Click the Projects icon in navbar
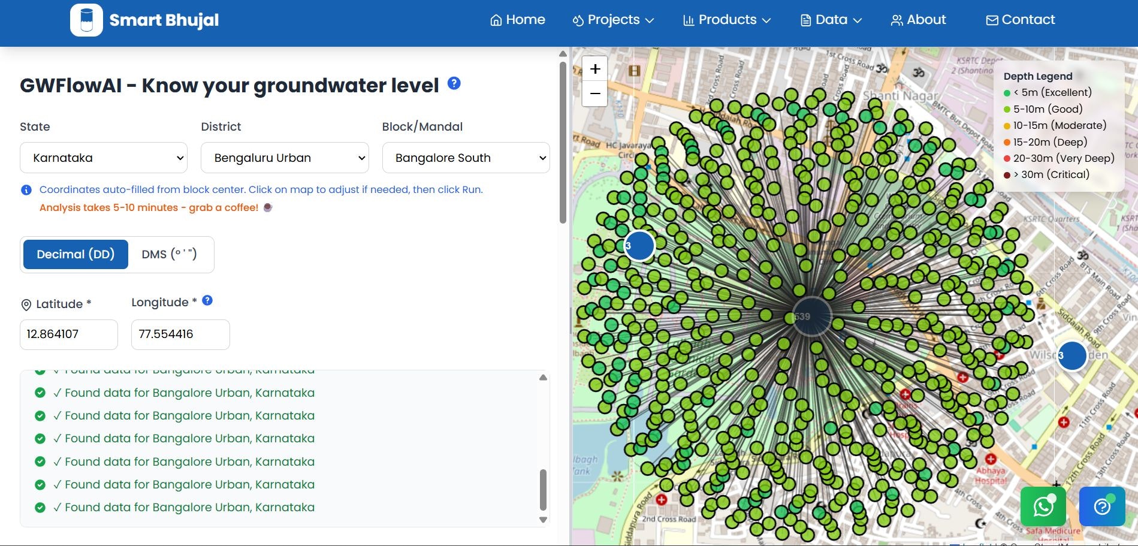The height and width of the screenshot is (546, 1138). (x=578, y=20)
